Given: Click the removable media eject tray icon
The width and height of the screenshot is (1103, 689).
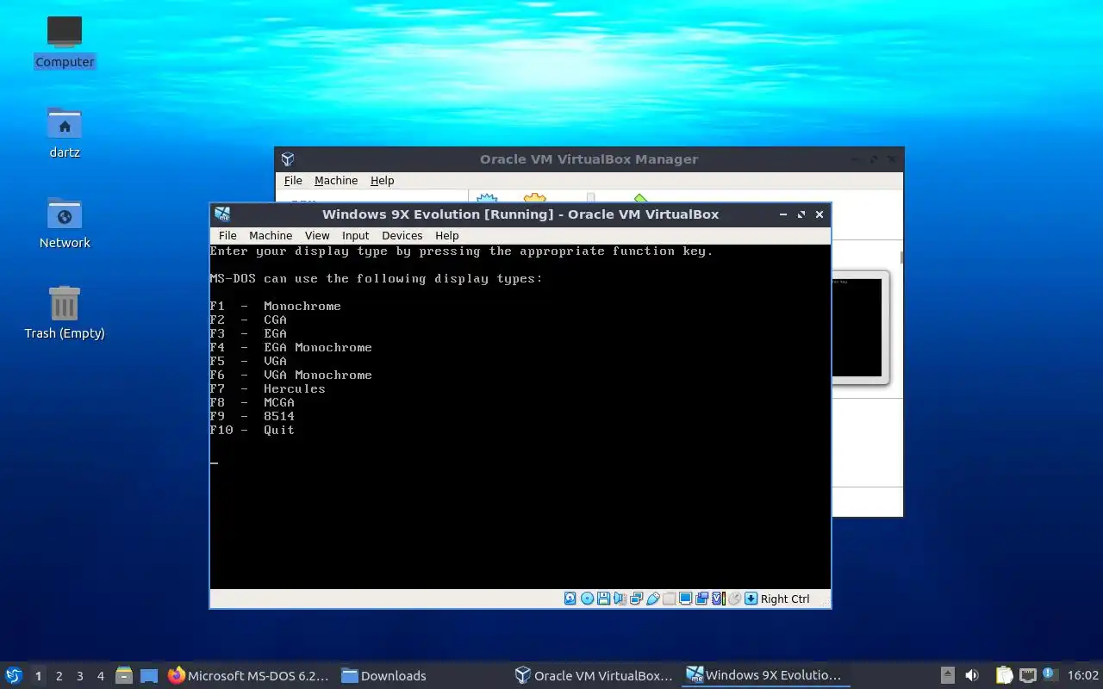Looking at the screenshot, I should tap(948, 676).
